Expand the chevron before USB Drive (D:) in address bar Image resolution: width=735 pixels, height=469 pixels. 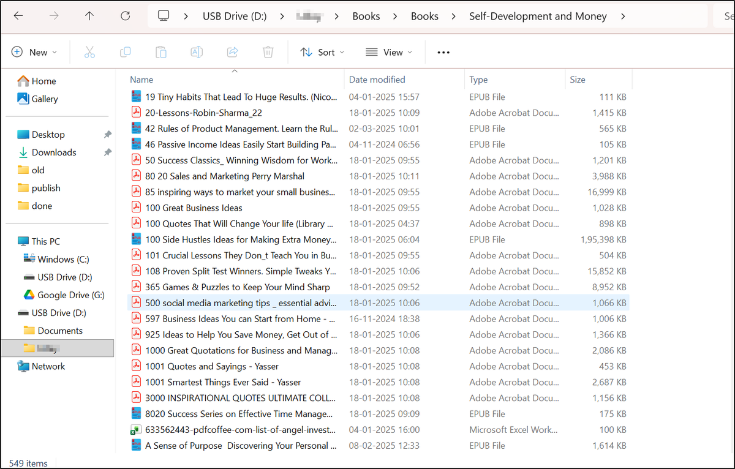(x=186, y=17)
